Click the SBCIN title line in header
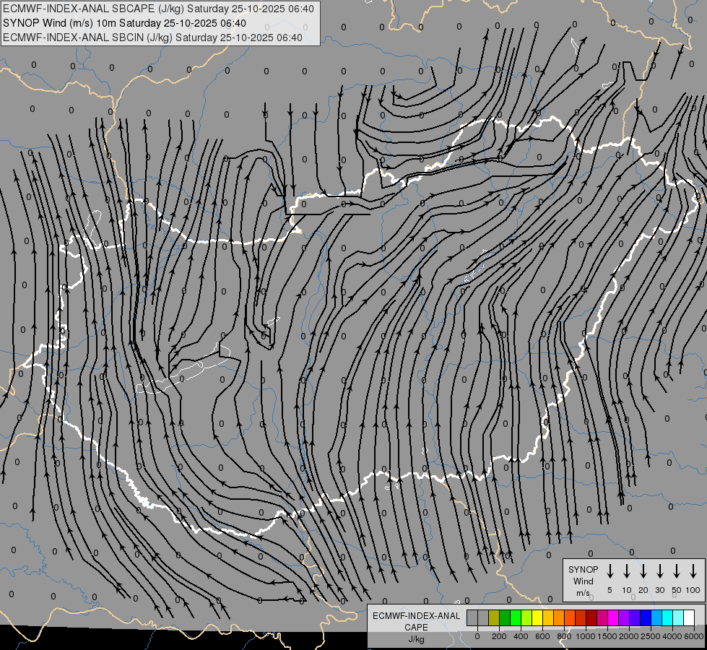707x650 pixels. pyautogui.click(x=152, y=38)
